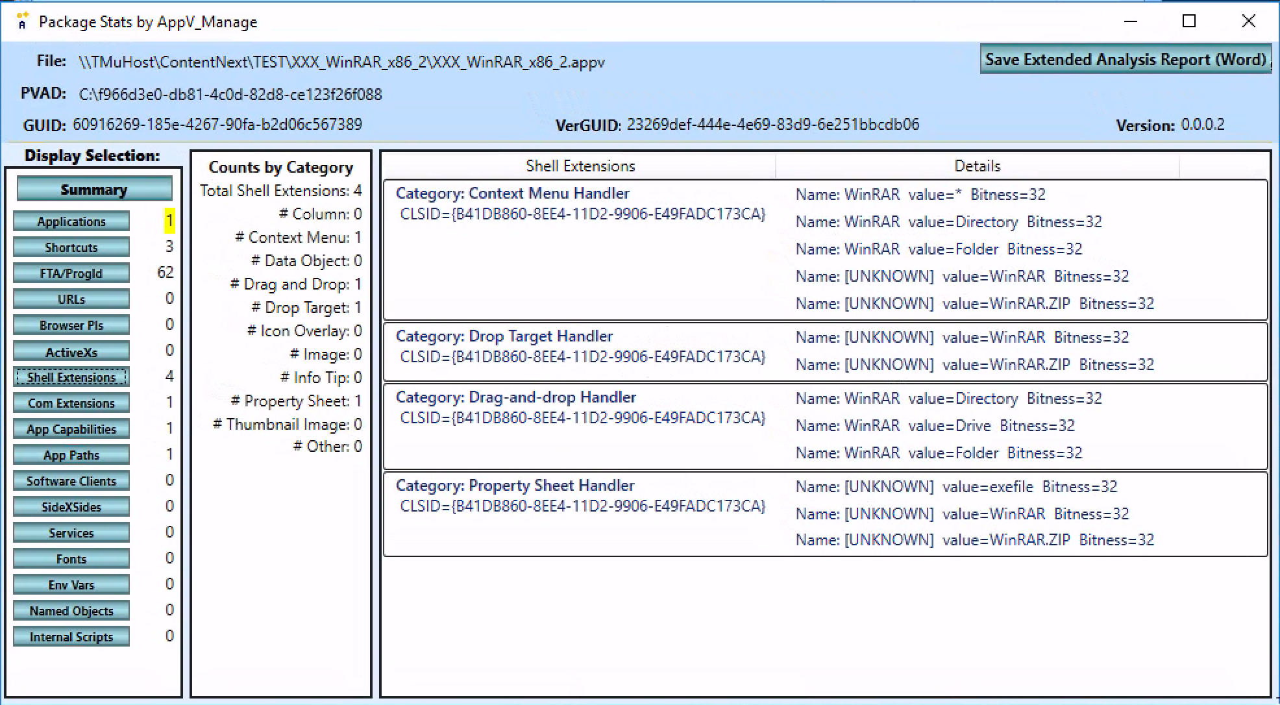Click the Shell Extensions column header
This screenshot has width=1280, height=705.
[x=580, y=166]
